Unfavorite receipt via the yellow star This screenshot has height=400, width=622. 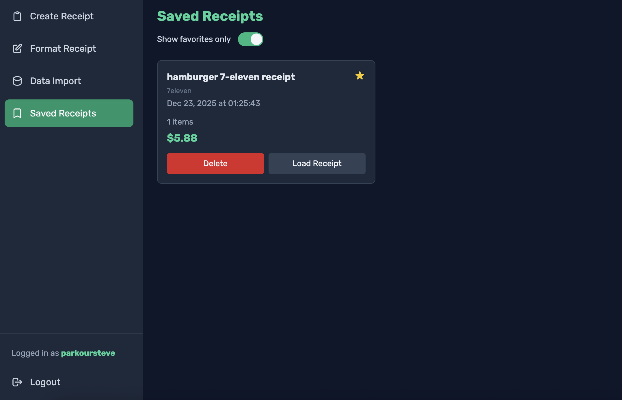[360, 76]
